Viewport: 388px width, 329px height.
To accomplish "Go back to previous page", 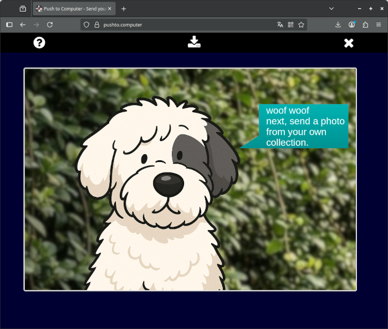I will pos(23,25).
